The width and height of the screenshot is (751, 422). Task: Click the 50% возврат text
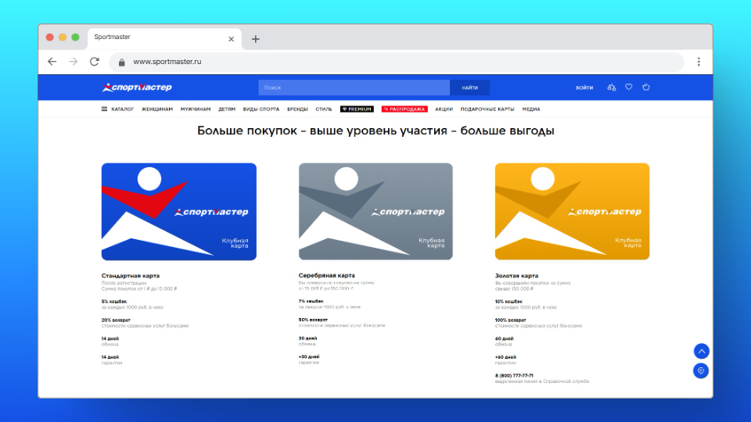[x=313, y=320]
